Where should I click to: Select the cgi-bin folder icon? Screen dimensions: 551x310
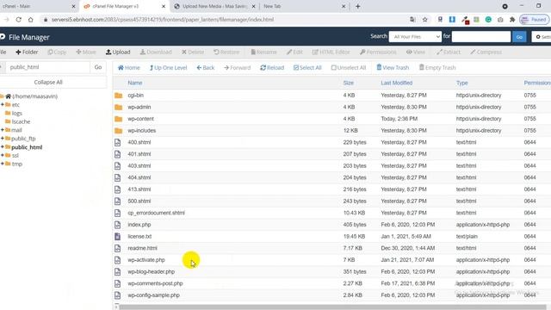pyautogui.click(x=119, y=96)
